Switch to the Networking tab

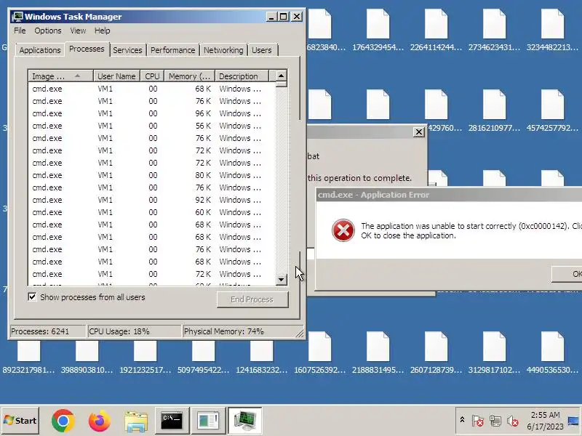point(223,50)
